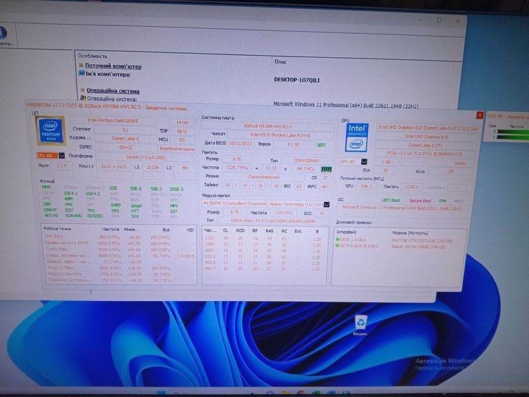Click the TPM indicator
Screen dimensions: 529x397
(x=442, y=201)
